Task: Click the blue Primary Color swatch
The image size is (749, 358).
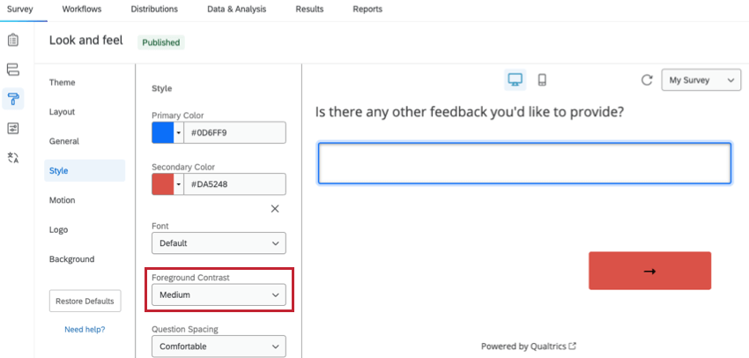Action: tap(163, 132)
